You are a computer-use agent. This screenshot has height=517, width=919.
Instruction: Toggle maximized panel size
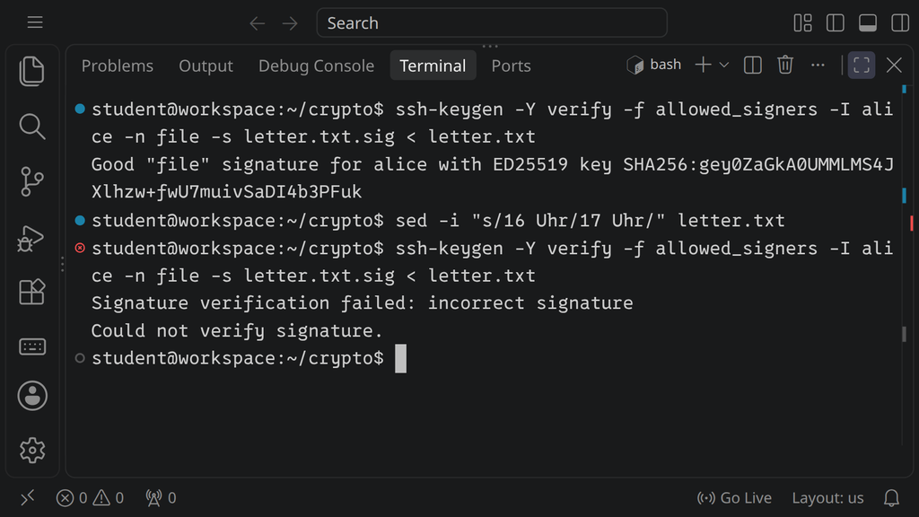[861, 65]
